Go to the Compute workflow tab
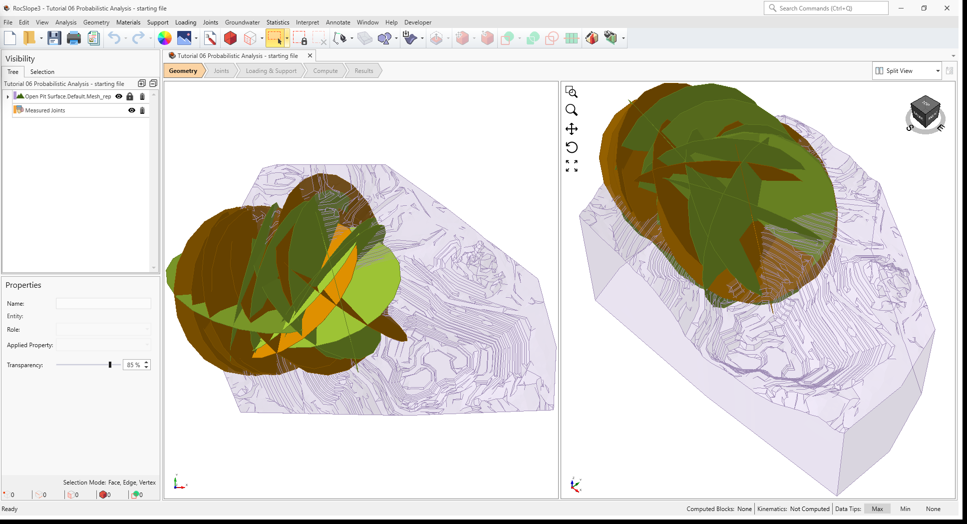 [325, 71]
